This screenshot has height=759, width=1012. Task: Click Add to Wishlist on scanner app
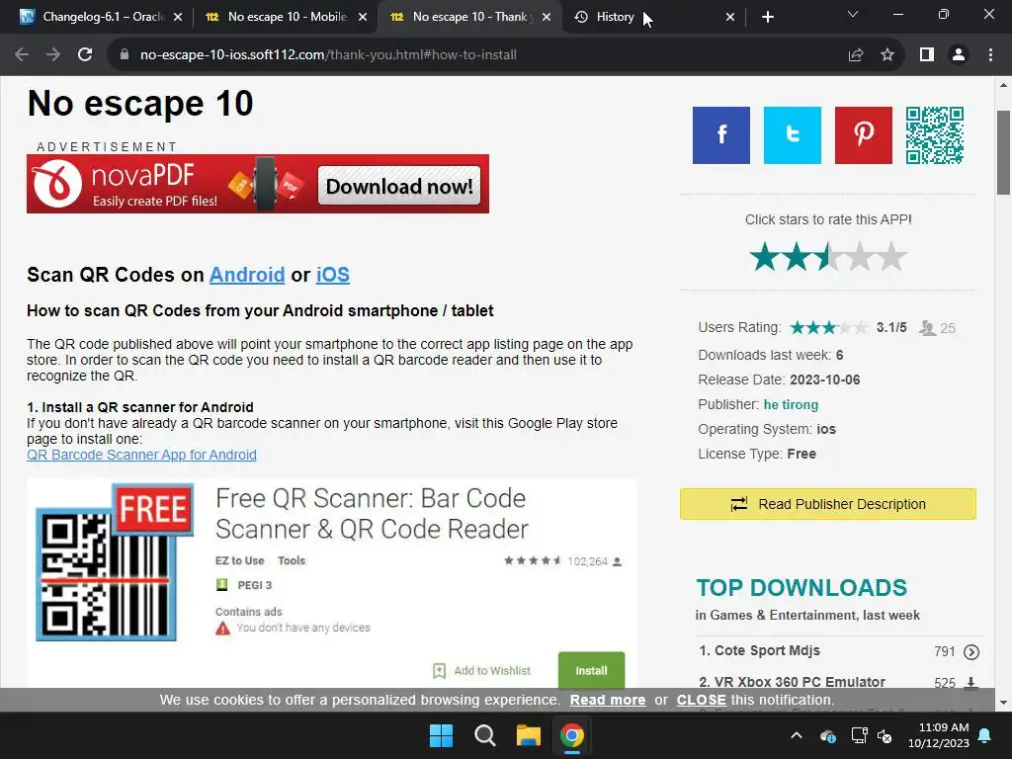pos(481,671)
